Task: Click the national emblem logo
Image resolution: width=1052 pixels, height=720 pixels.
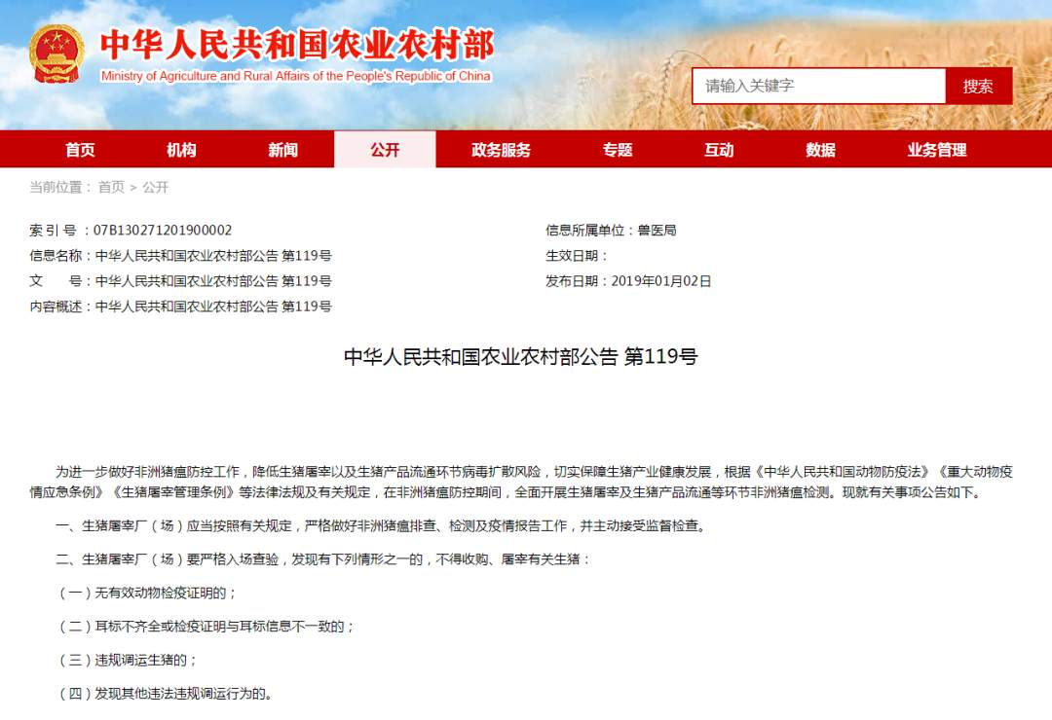Action: pos(56,54)
